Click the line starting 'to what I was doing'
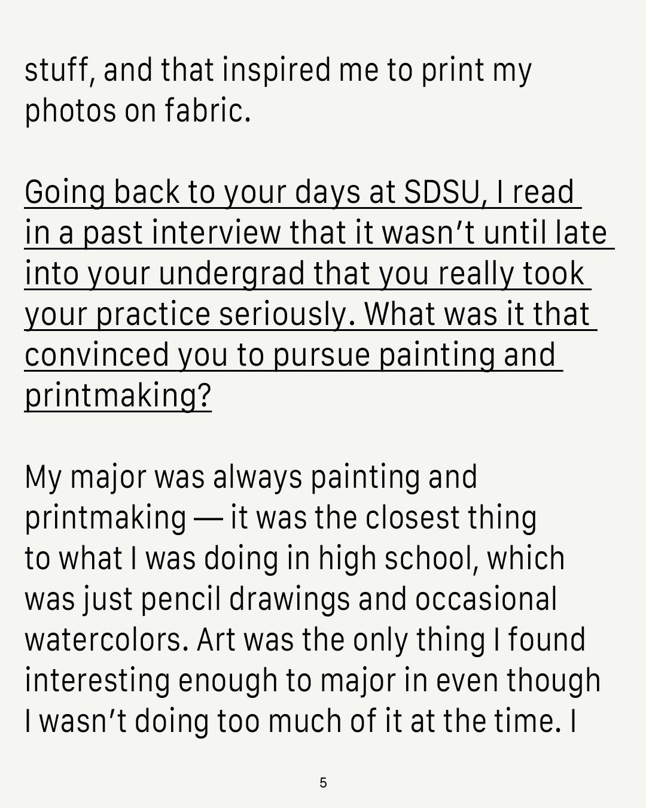The image size is (646, 808). point(294,558)
